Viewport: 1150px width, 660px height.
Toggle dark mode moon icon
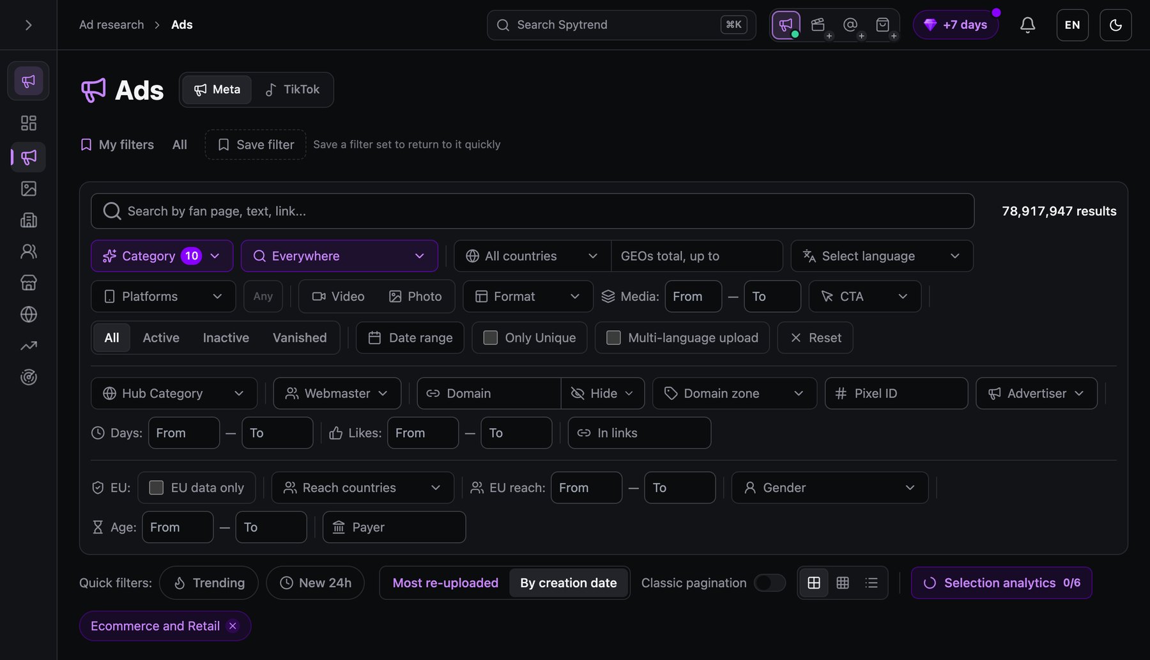tap(1115, 25)
